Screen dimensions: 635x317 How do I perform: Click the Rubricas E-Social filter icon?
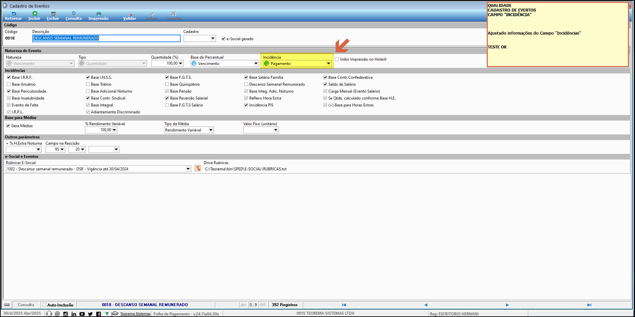pyautogui.click(x=197, y=168)
